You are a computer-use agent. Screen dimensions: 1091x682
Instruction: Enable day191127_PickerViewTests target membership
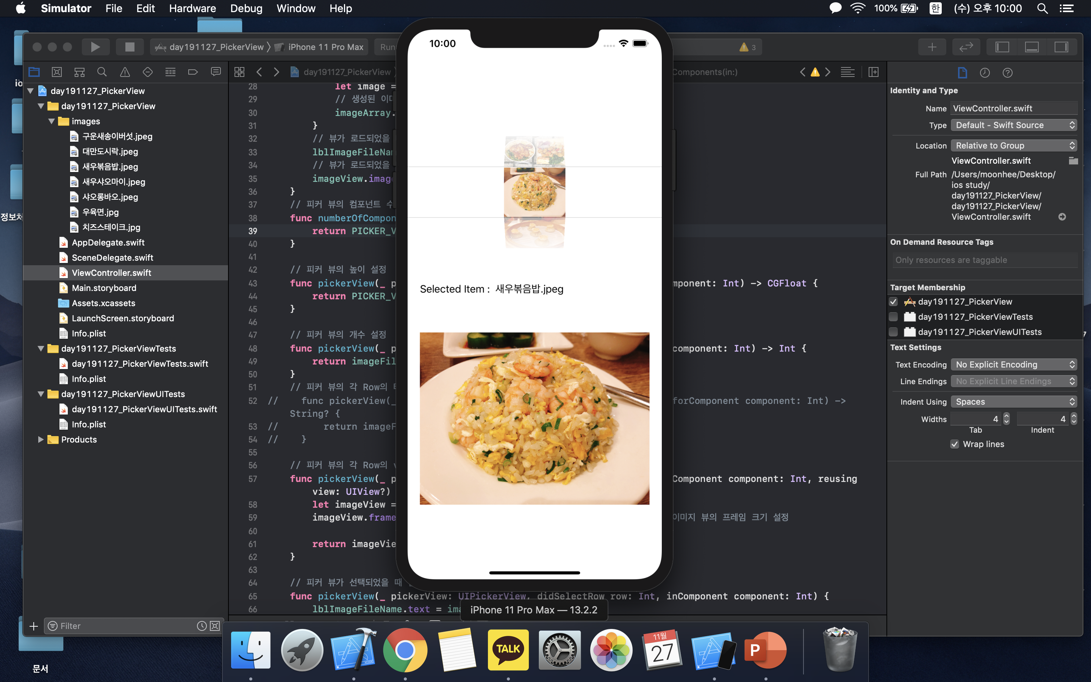pos(893,317)
